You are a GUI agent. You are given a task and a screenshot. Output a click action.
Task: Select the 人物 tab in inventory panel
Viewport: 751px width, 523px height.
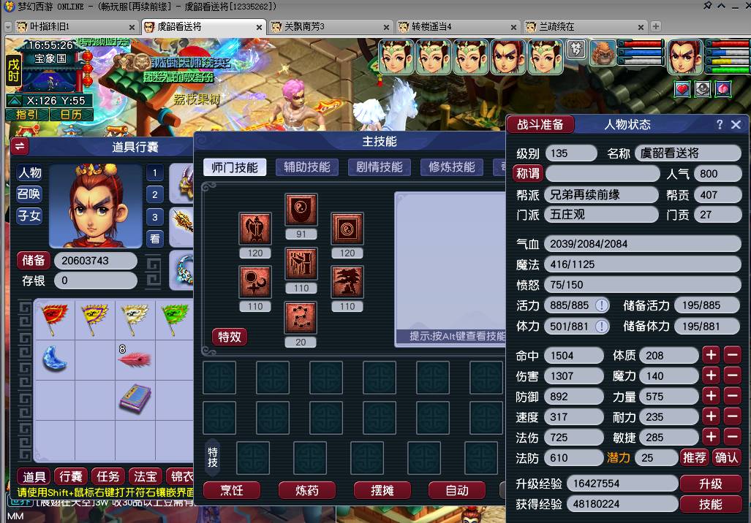click(29, 172)
